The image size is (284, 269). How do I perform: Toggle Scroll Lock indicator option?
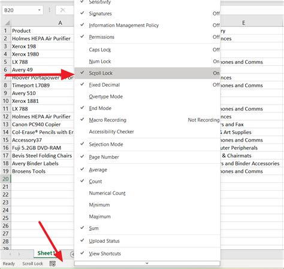147,73
